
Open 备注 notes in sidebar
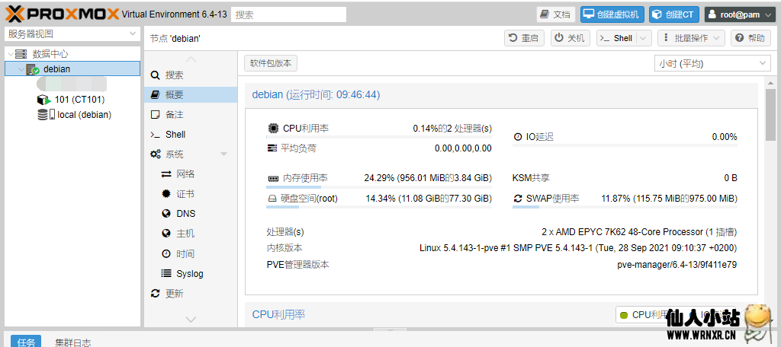(x=191, y=114)
